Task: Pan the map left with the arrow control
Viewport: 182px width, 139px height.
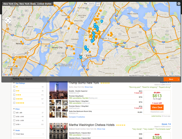Action: click(6, 20)
